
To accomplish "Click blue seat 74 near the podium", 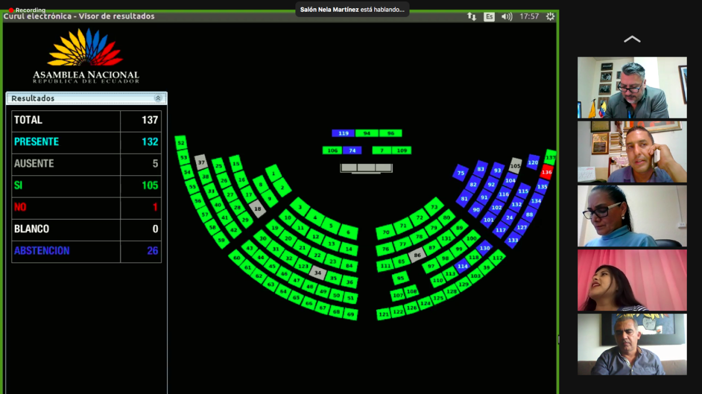I will tap(352, 151).
